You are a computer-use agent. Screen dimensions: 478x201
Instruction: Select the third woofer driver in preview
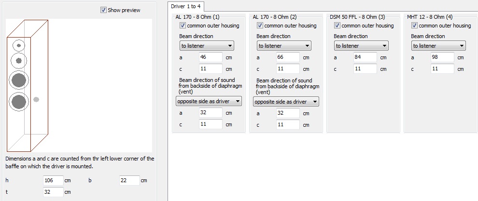pos(19,80)
